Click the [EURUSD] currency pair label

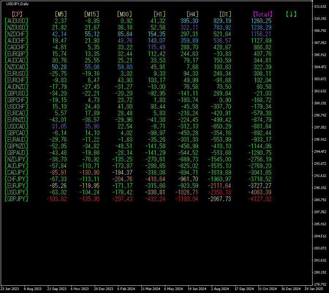pos(16,74)
